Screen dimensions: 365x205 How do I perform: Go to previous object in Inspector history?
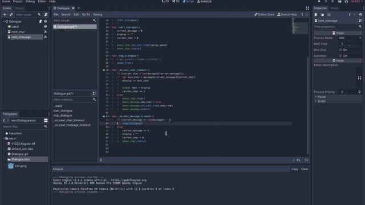(350, 15)
